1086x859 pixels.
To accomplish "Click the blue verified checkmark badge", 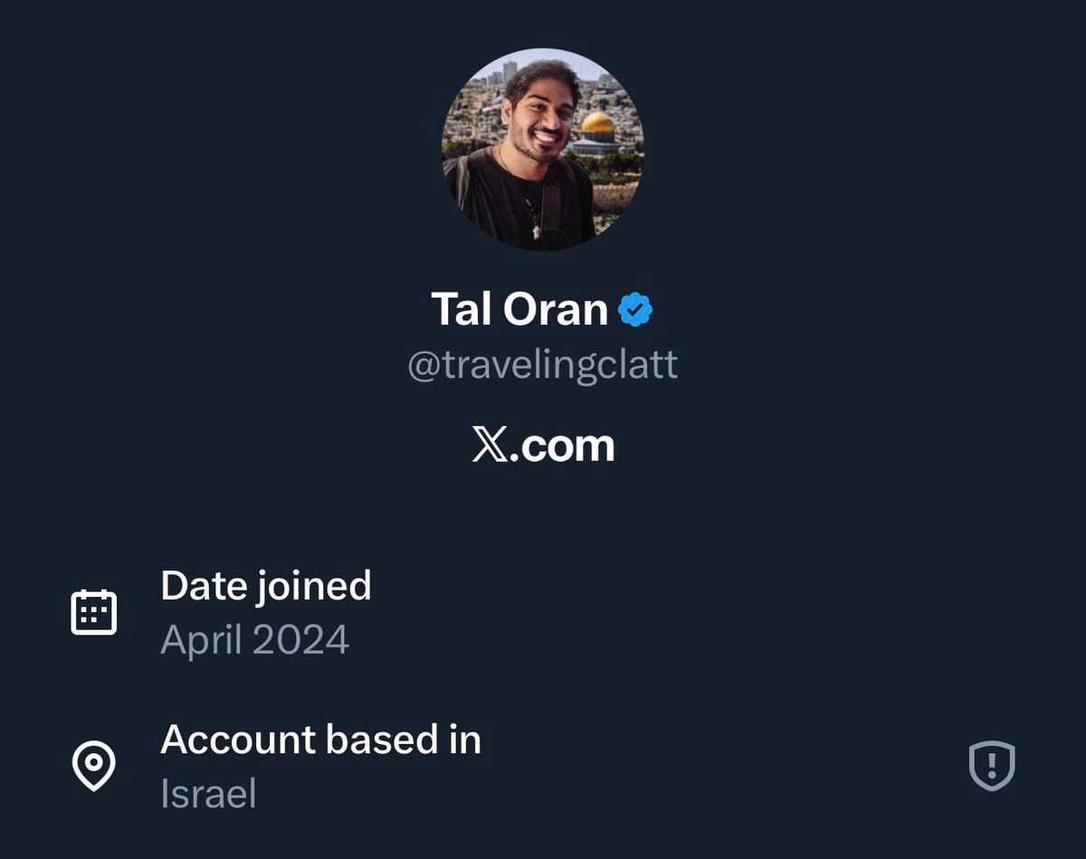I will (x=635, y=310).
